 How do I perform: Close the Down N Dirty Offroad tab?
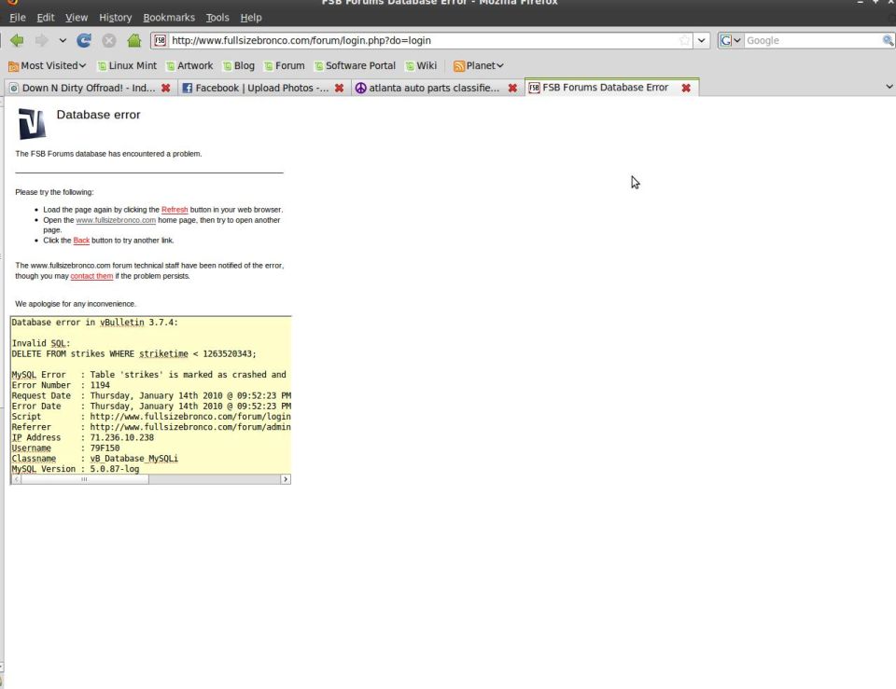click(x=166, y=88)
